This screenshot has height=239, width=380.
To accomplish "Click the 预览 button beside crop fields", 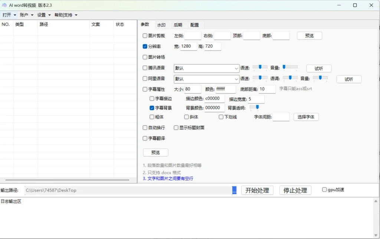I will pos(309,36).
